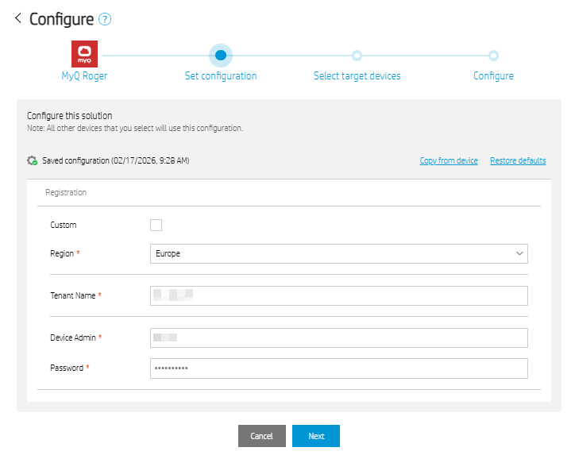Screen dimensions: 575x459
Task: Click the MyQ Roger red logo
Action: [x=84, y=54]
